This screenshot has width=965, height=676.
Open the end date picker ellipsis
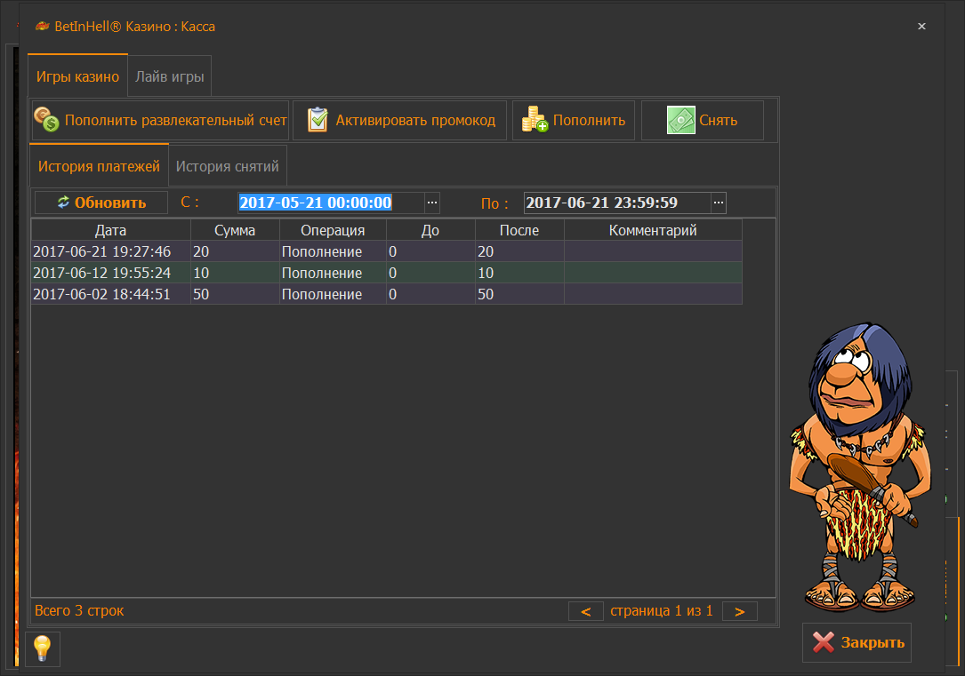click(719, 203)
